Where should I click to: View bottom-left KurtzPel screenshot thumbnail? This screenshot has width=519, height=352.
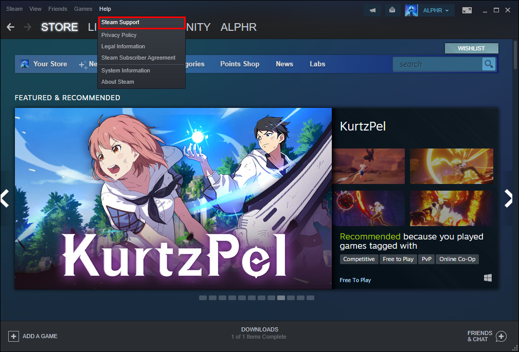click(x=369, y=208)
